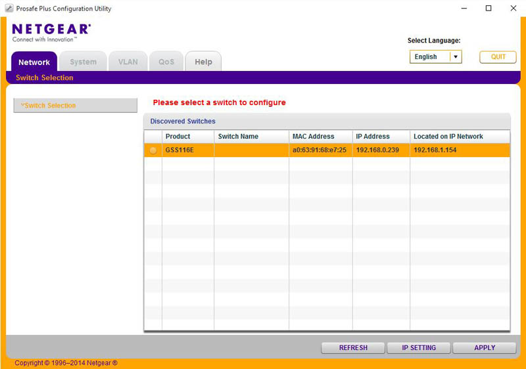Open the Help tab
This screenshot has height=369, width=526.
coord(203,62)
